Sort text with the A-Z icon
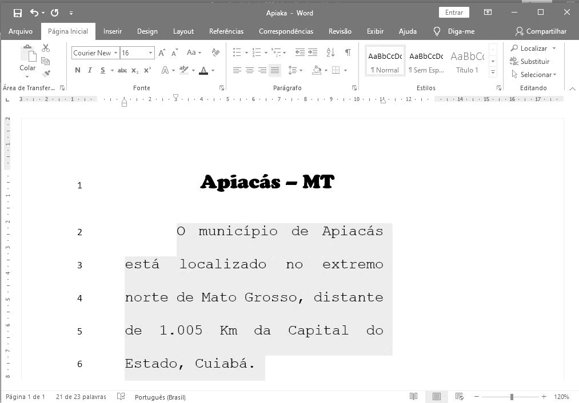This screenshot has height=403, width=579. click(x=330, y=53)
